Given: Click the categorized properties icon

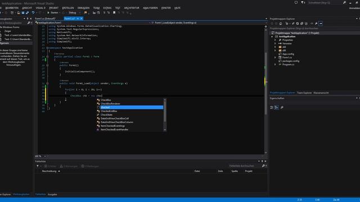Looking at the screenshot, I should pyautogui.click(x=272, y=107).
